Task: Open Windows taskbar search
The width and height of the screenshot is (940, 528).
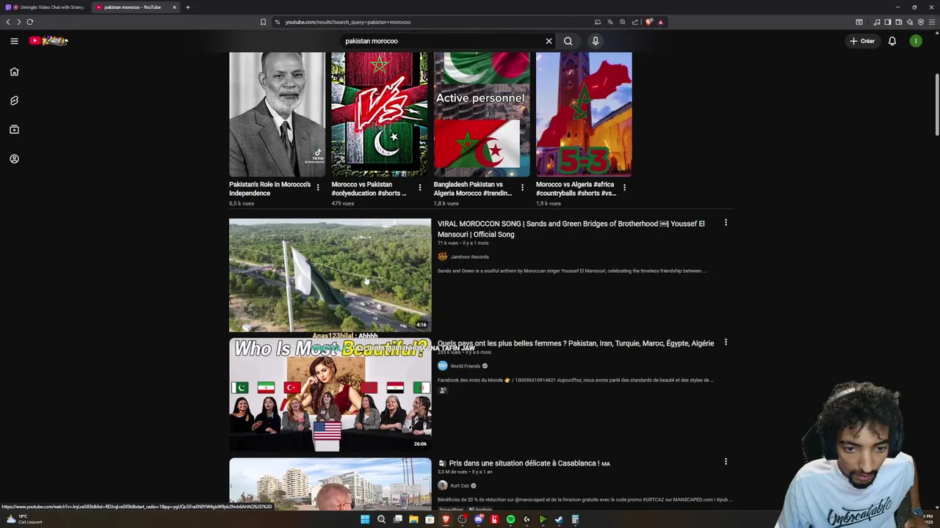Action: pos(381,519)
